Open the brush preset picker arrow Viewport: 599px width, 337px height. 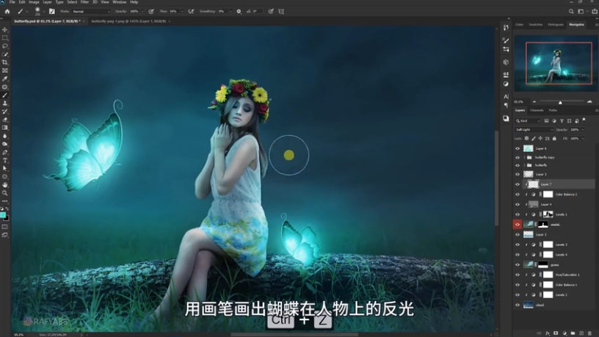coord(44,12)
